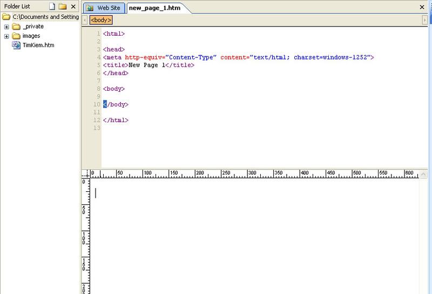Click in the design view editing area

[255, 236]
